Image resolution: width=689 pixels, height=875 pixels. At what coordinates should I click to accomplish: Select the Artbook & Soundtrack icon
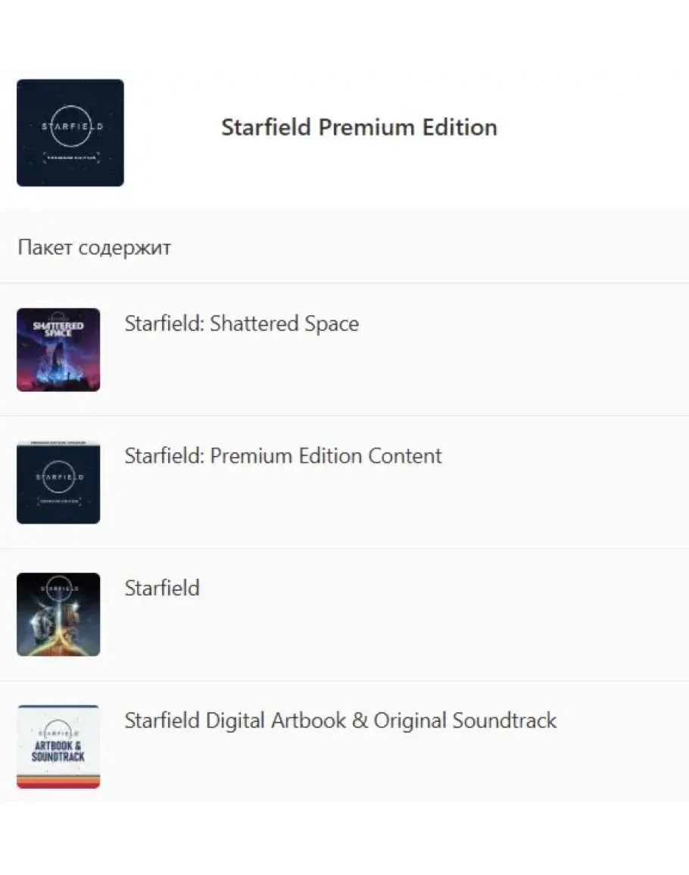click(58, 747)
